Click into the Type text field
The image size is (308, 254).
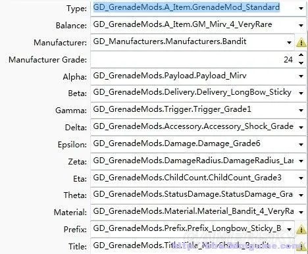coord(194,8)
